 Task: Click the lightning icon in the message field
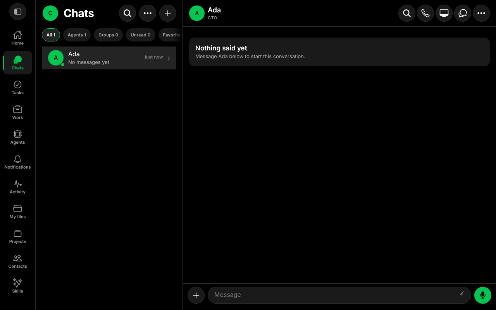462,294
